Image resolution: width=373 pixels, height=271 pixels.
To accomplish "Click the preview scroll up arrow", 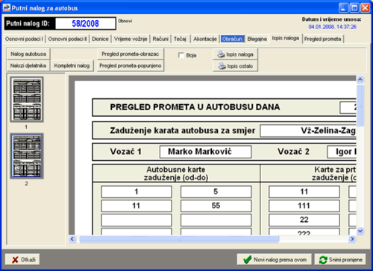I will [x=360, y=80].
